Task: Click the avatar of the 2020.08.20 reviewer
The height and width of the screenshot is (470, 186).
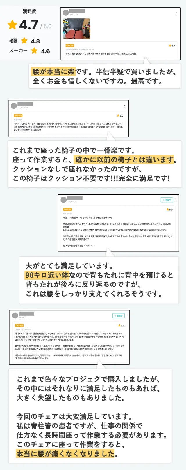Action: (14, 106)
